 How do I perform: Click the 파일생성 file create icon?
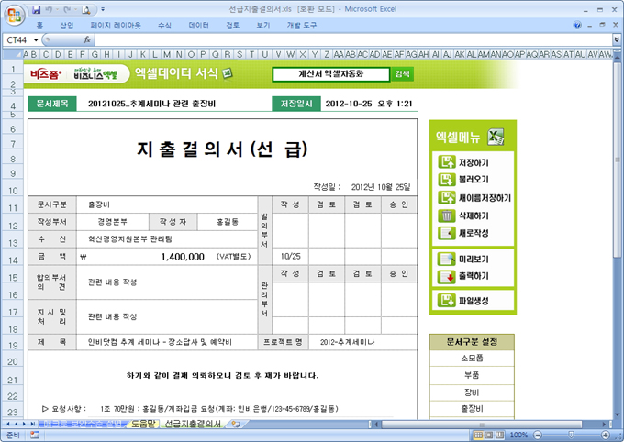pyautogui.click(x=447, y=301)
